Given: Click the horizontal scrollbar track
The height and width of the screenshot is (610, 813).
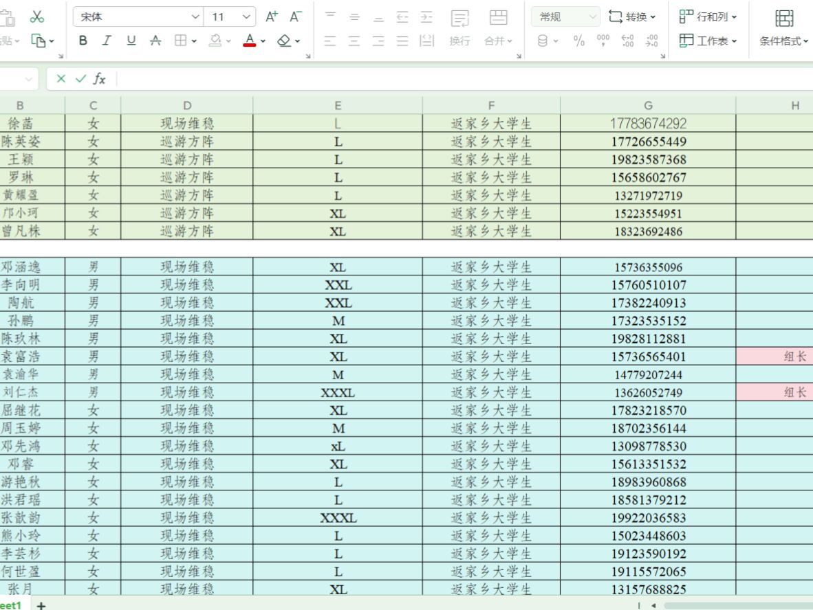Looking at the screenshot, I should (x=738, y=605).
